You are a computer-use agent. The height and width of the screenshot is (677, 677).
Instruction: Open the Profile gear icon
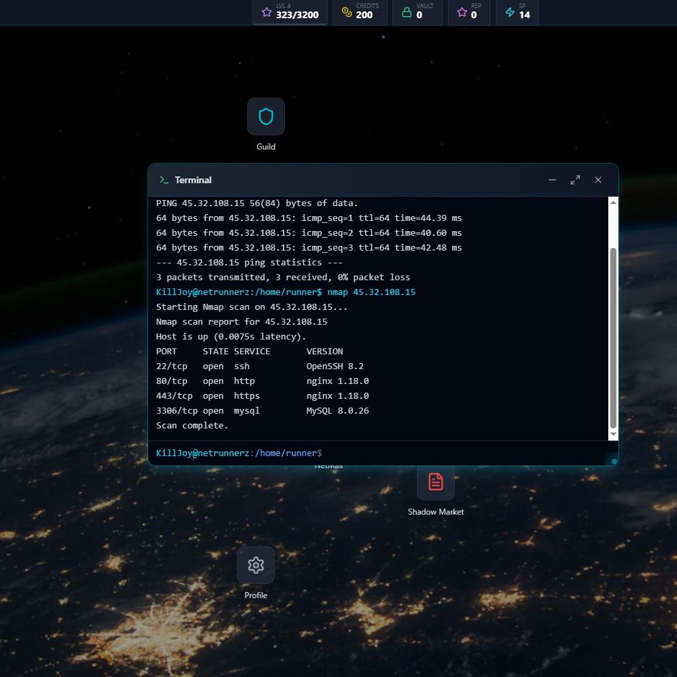click(x=256, y=565)
